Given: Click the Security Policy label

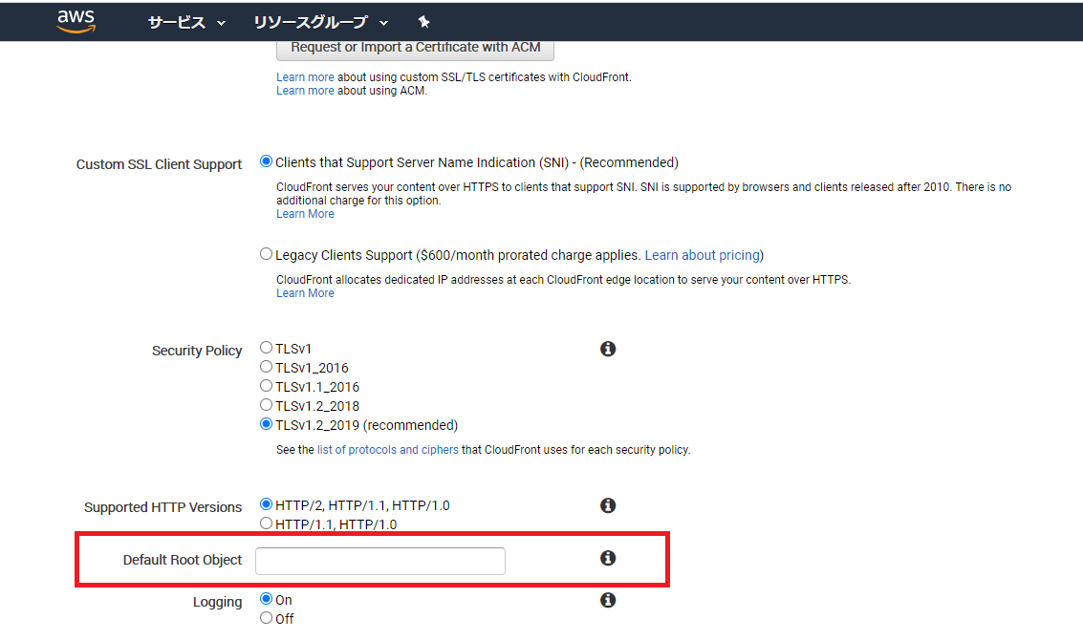Looking at the screenshot, I should coord(197,351).
